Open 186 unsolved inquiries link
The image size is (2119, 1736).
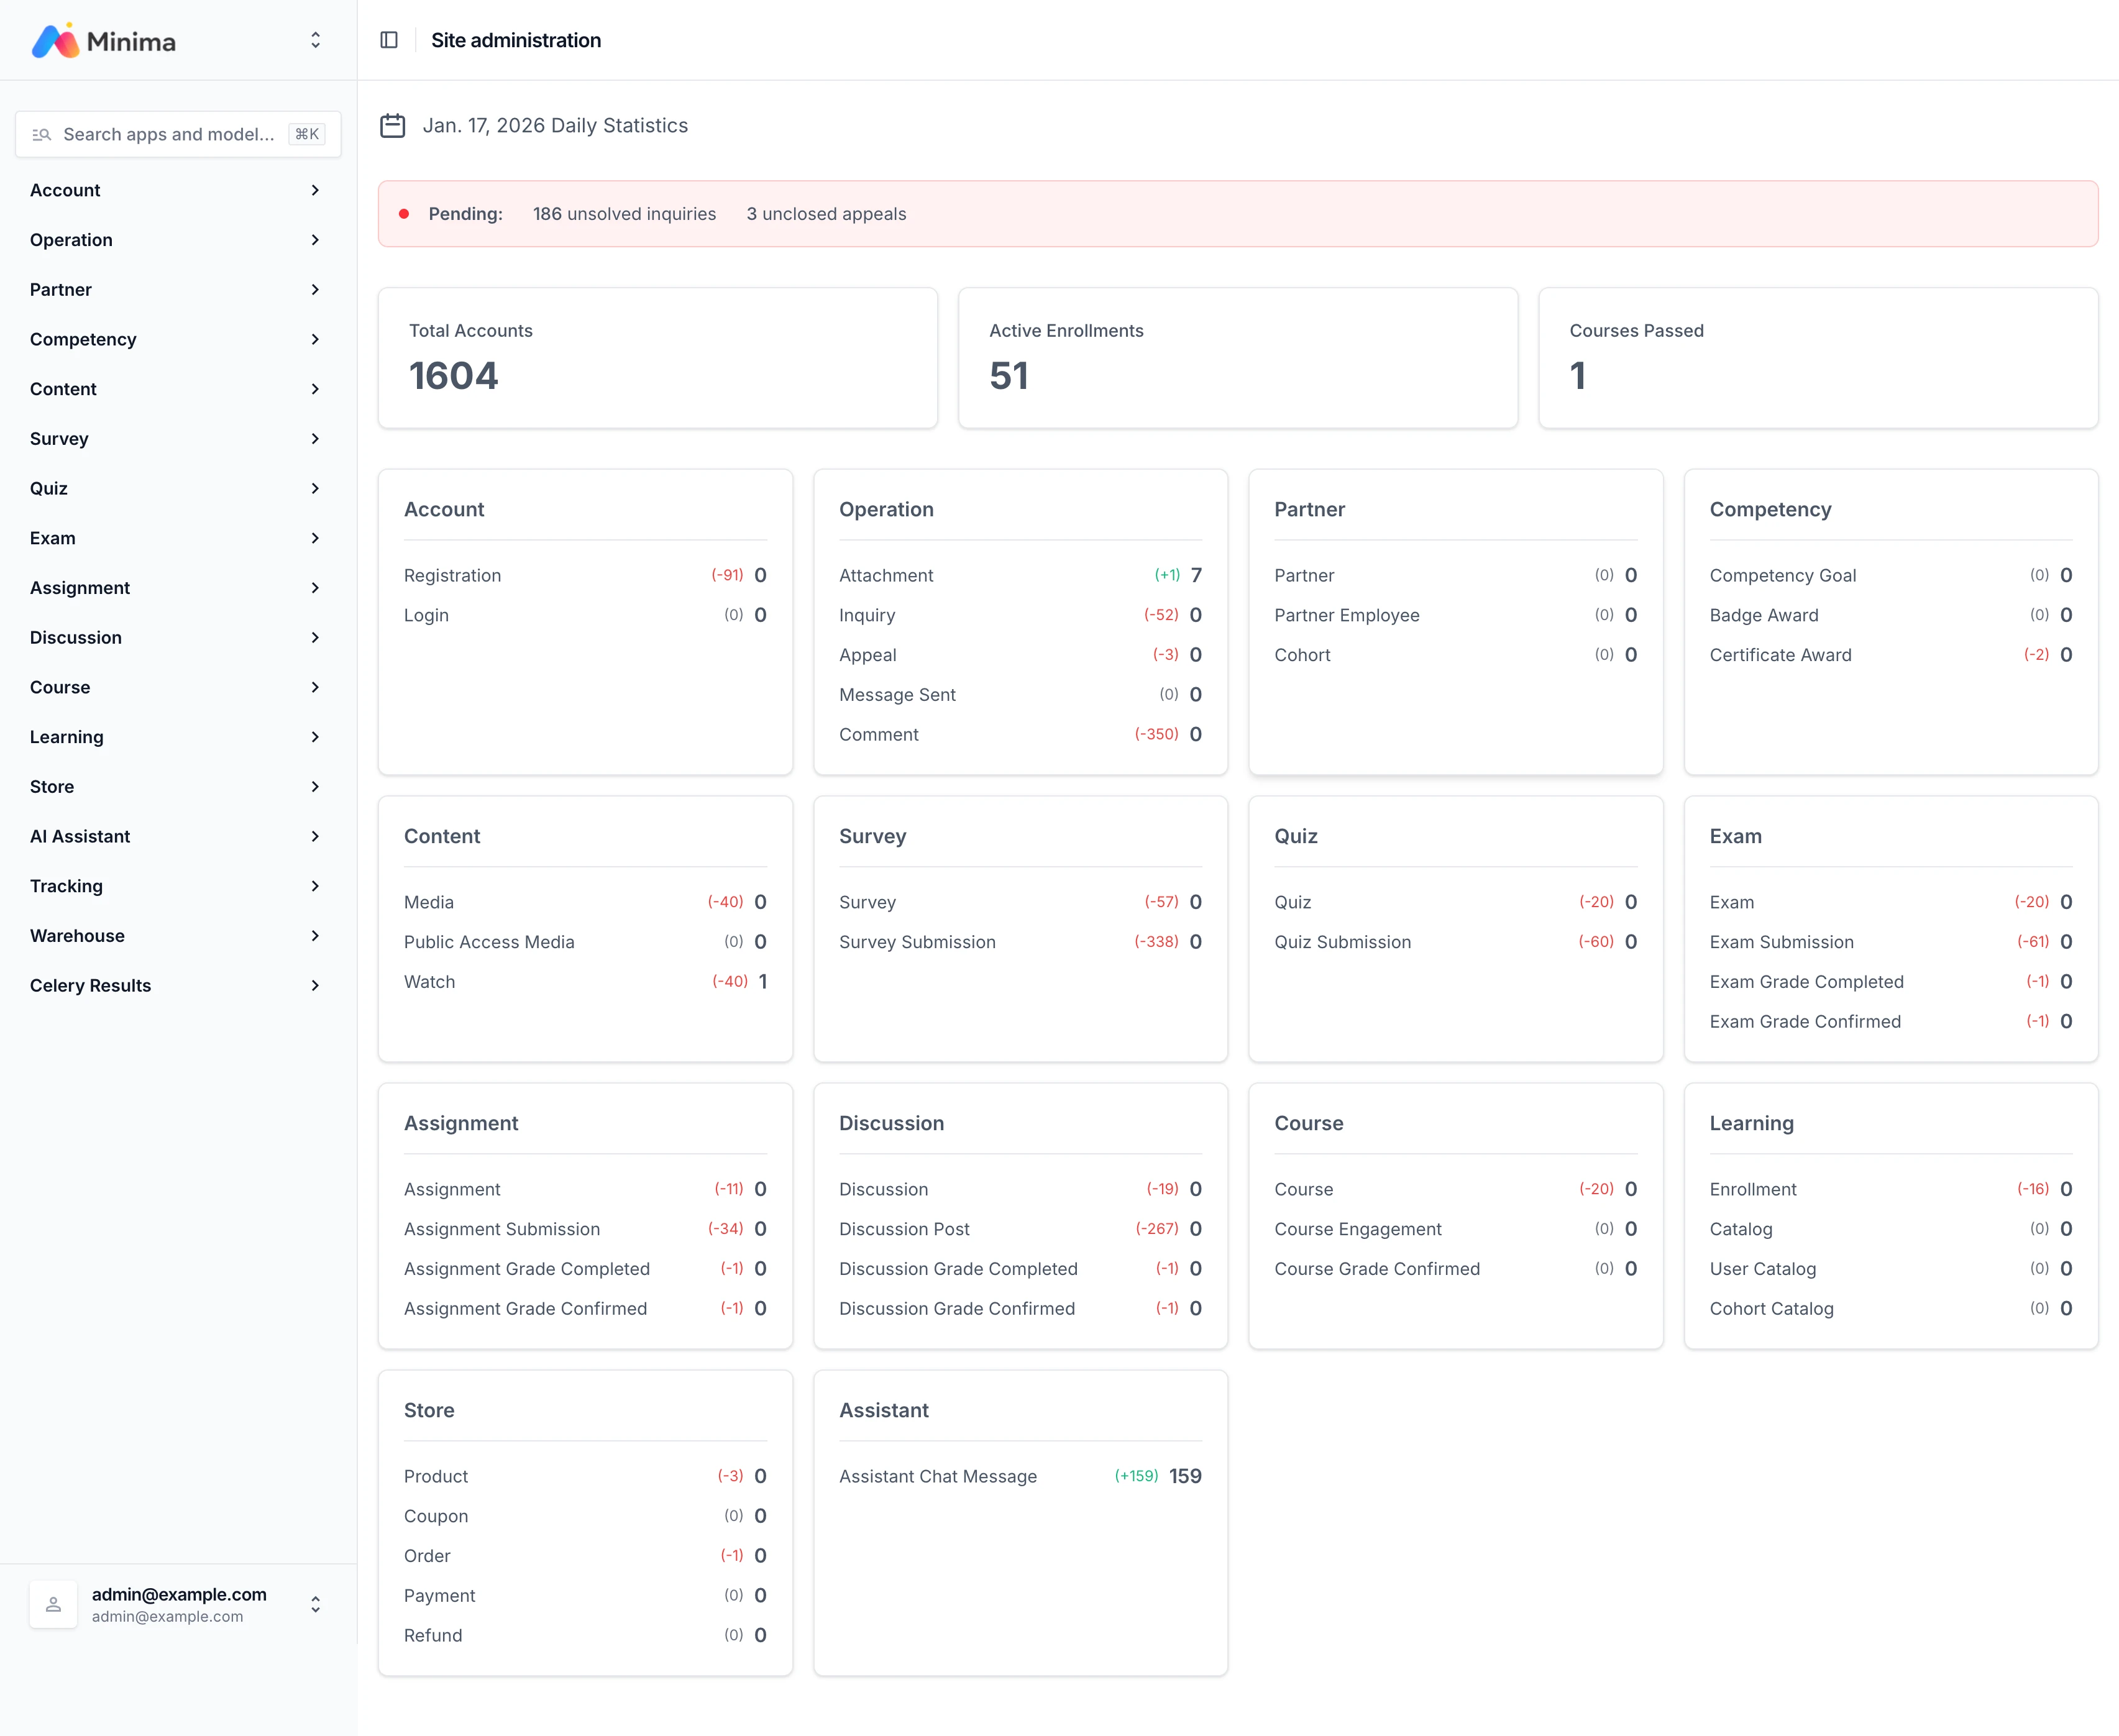624,214
